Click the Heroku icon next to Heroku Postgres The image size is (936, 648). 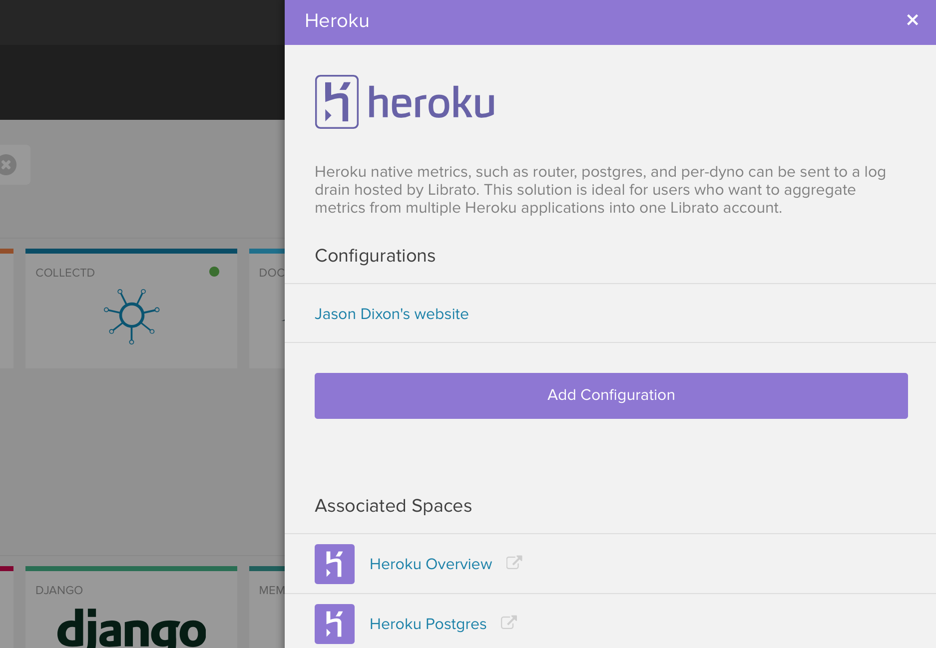pos(335,624)
